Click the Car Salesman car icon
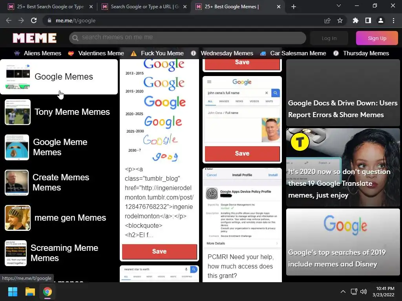The width and height of the screenshot is (402, 301). point(263,53)
